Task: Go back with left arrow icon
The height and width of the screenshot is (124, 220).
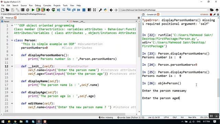Action: coord(111,10)
